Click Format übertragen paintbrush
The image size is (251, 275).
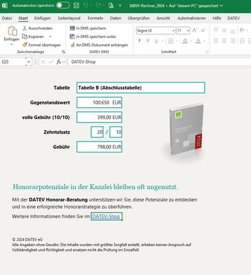41,45
